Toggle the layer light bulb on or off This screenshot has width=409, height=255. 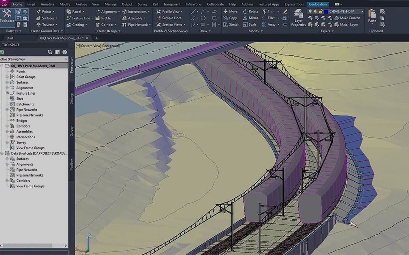pyautogui.click(x=310, y=12)
